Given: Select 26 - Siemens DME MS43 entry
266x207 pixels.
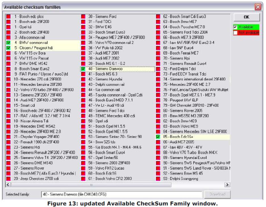Looking at the screenshot, I should [33, 163].
